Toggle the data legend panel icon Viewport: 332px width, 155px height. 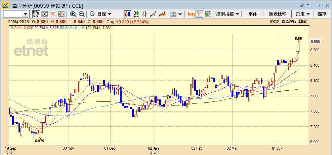click(x=200, y=14)
